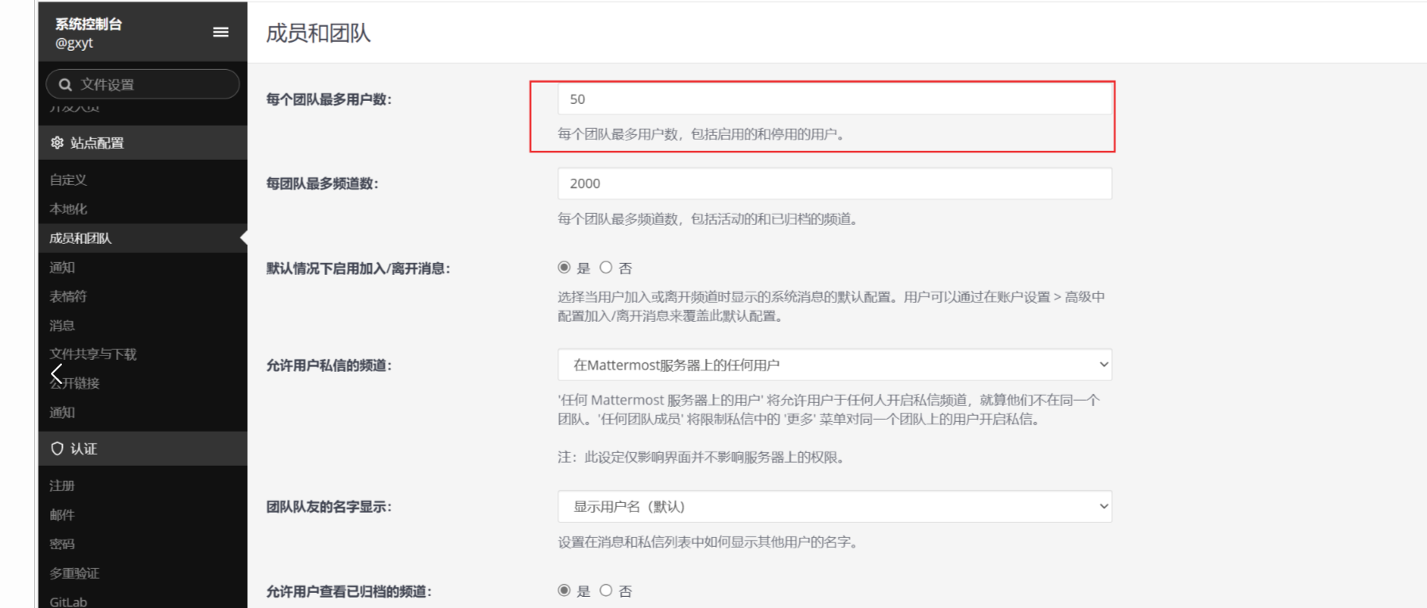Select 成员和团队 in the sidebar
The image size is (1427, 608).
click(80, 238)
